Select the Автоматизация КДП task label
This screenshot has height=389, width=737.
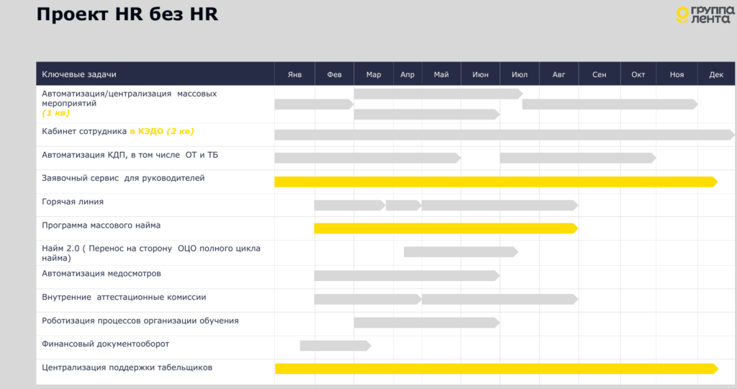point(119,155)
